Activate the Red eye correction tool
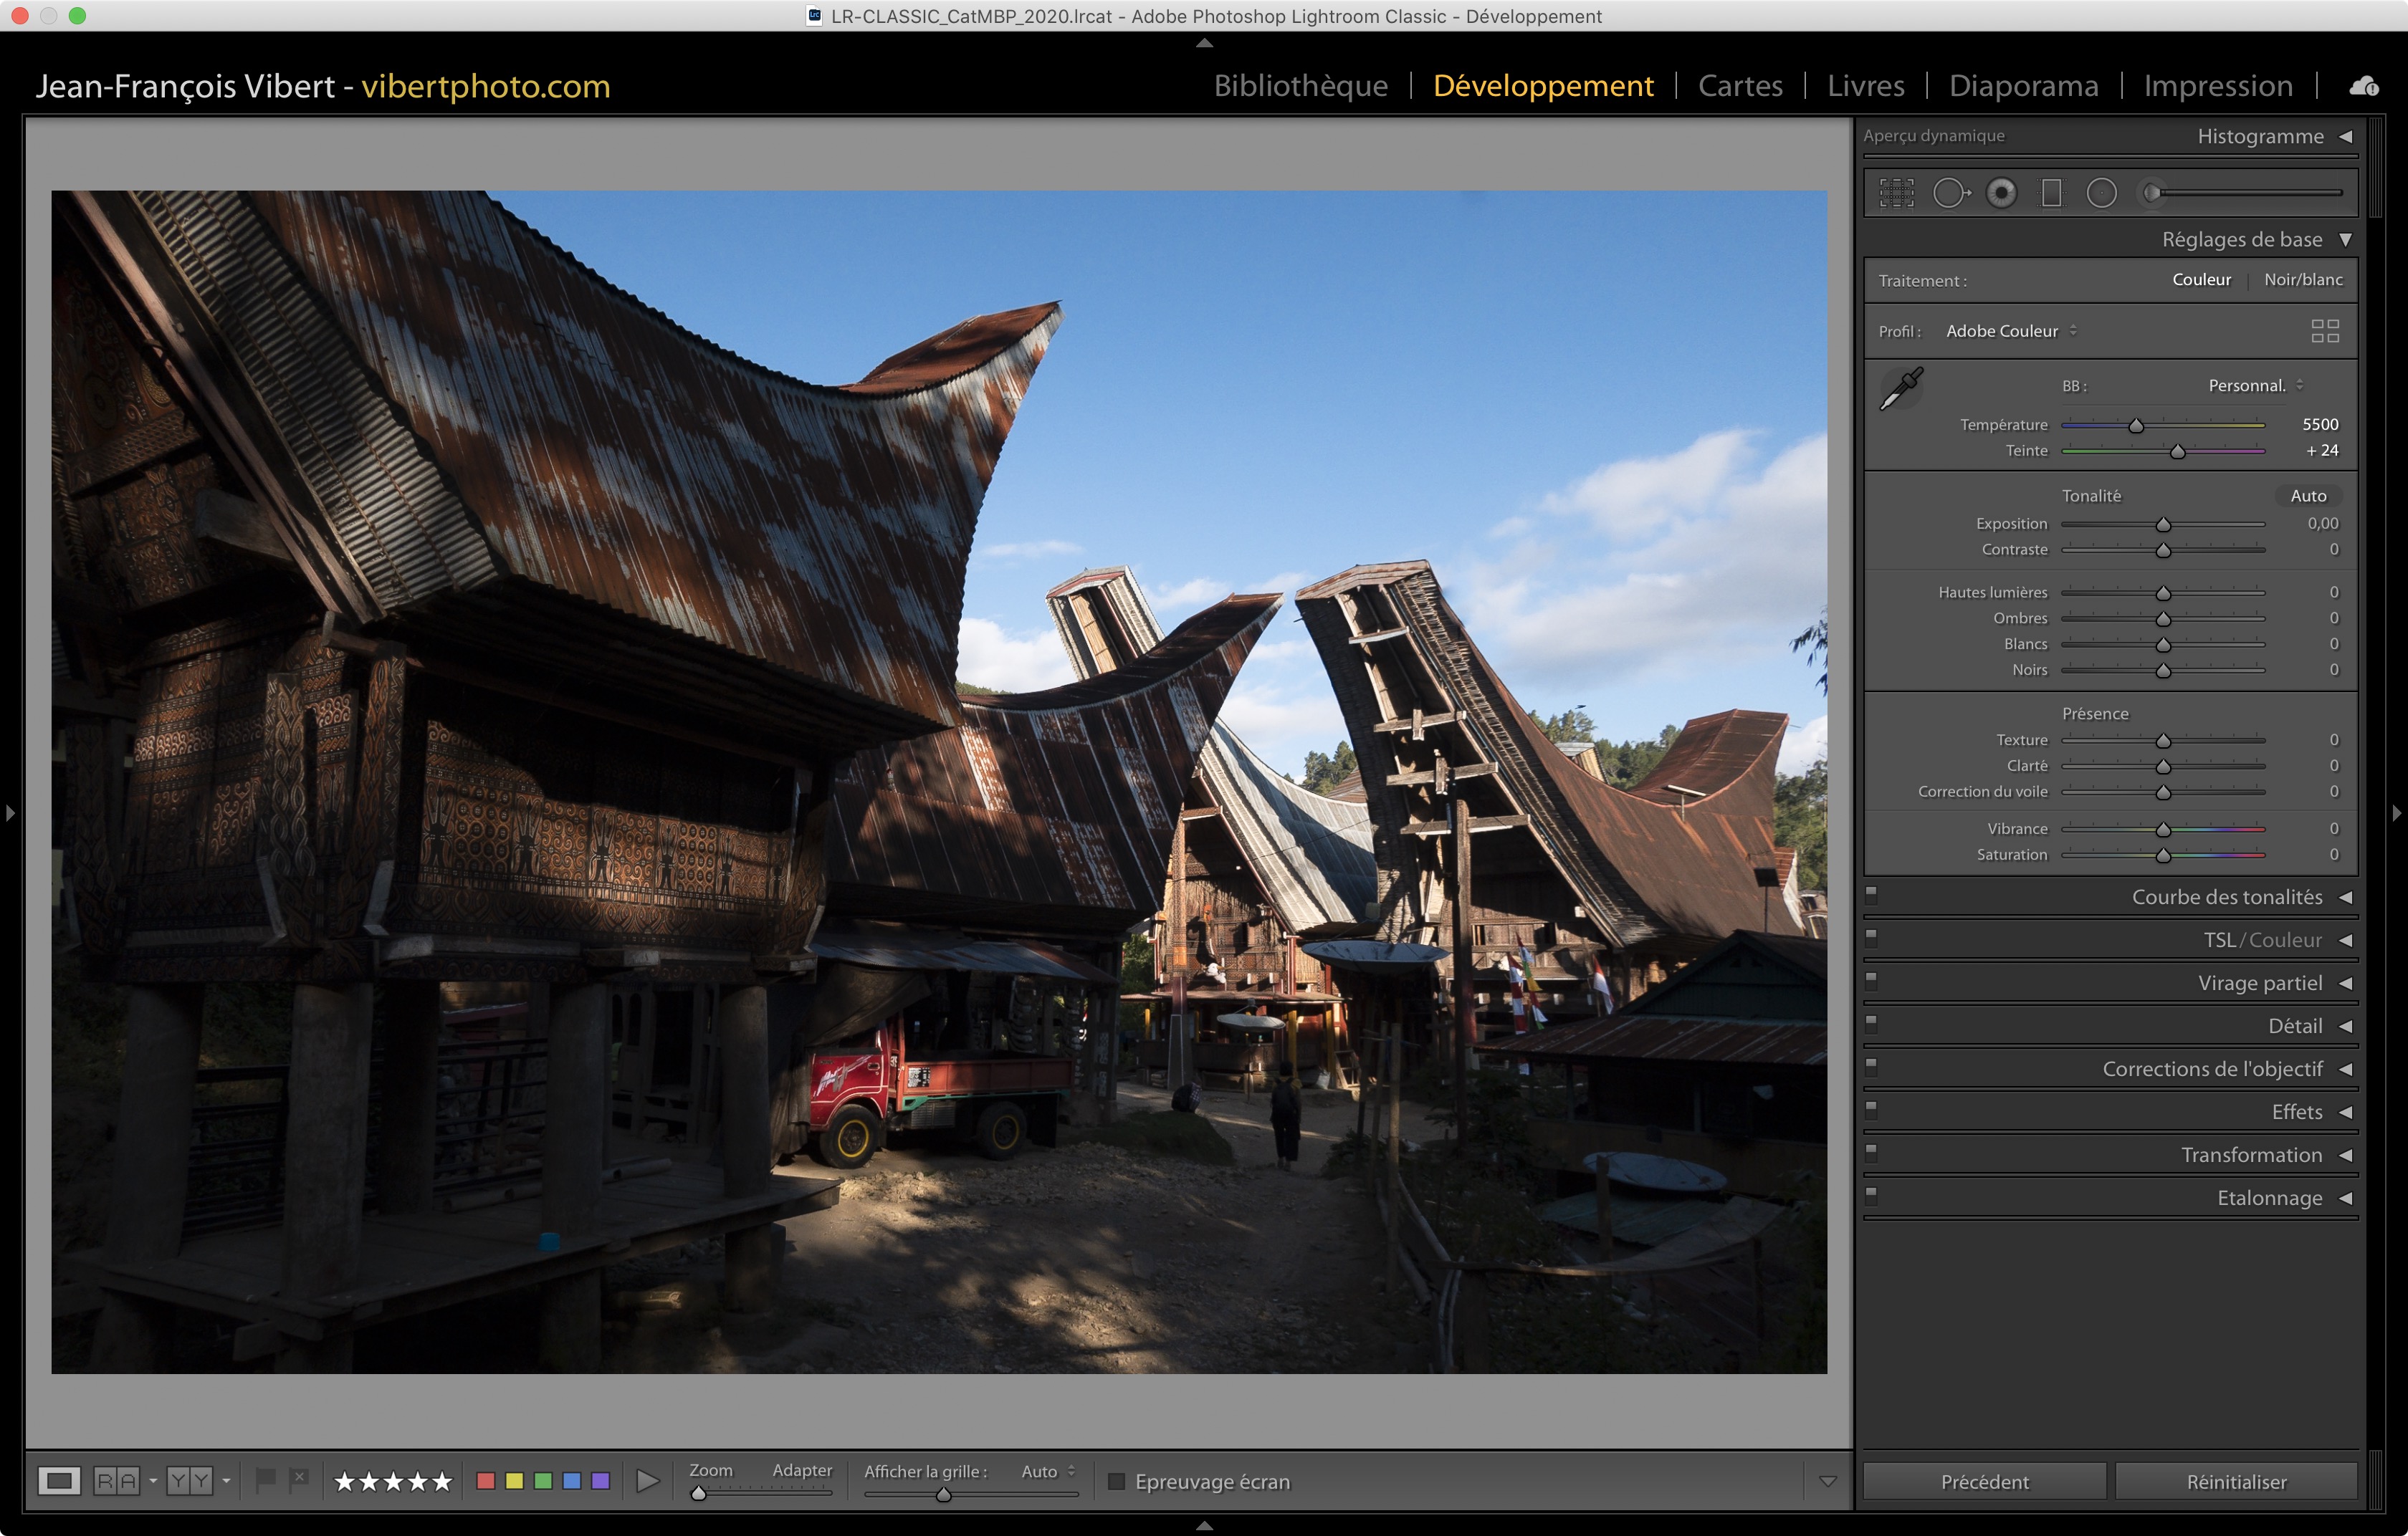 pos(2001,193)
